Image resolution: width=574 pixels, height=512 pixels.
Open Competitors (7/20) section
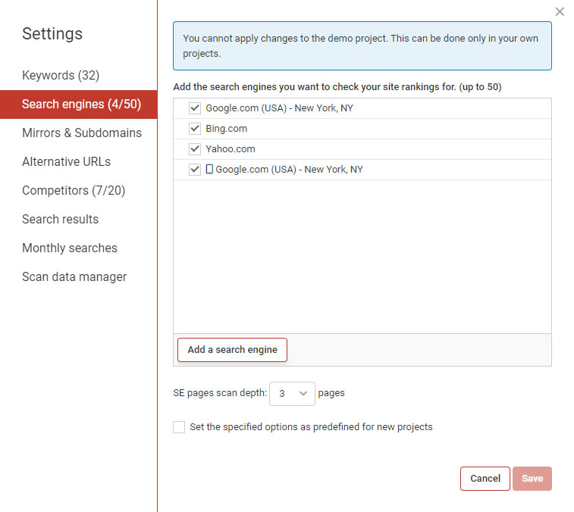74,190
